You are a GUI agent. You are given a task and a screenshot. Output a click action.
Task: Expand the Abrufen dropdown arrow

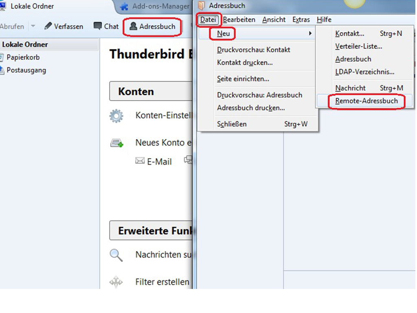(x=33, y=26)
